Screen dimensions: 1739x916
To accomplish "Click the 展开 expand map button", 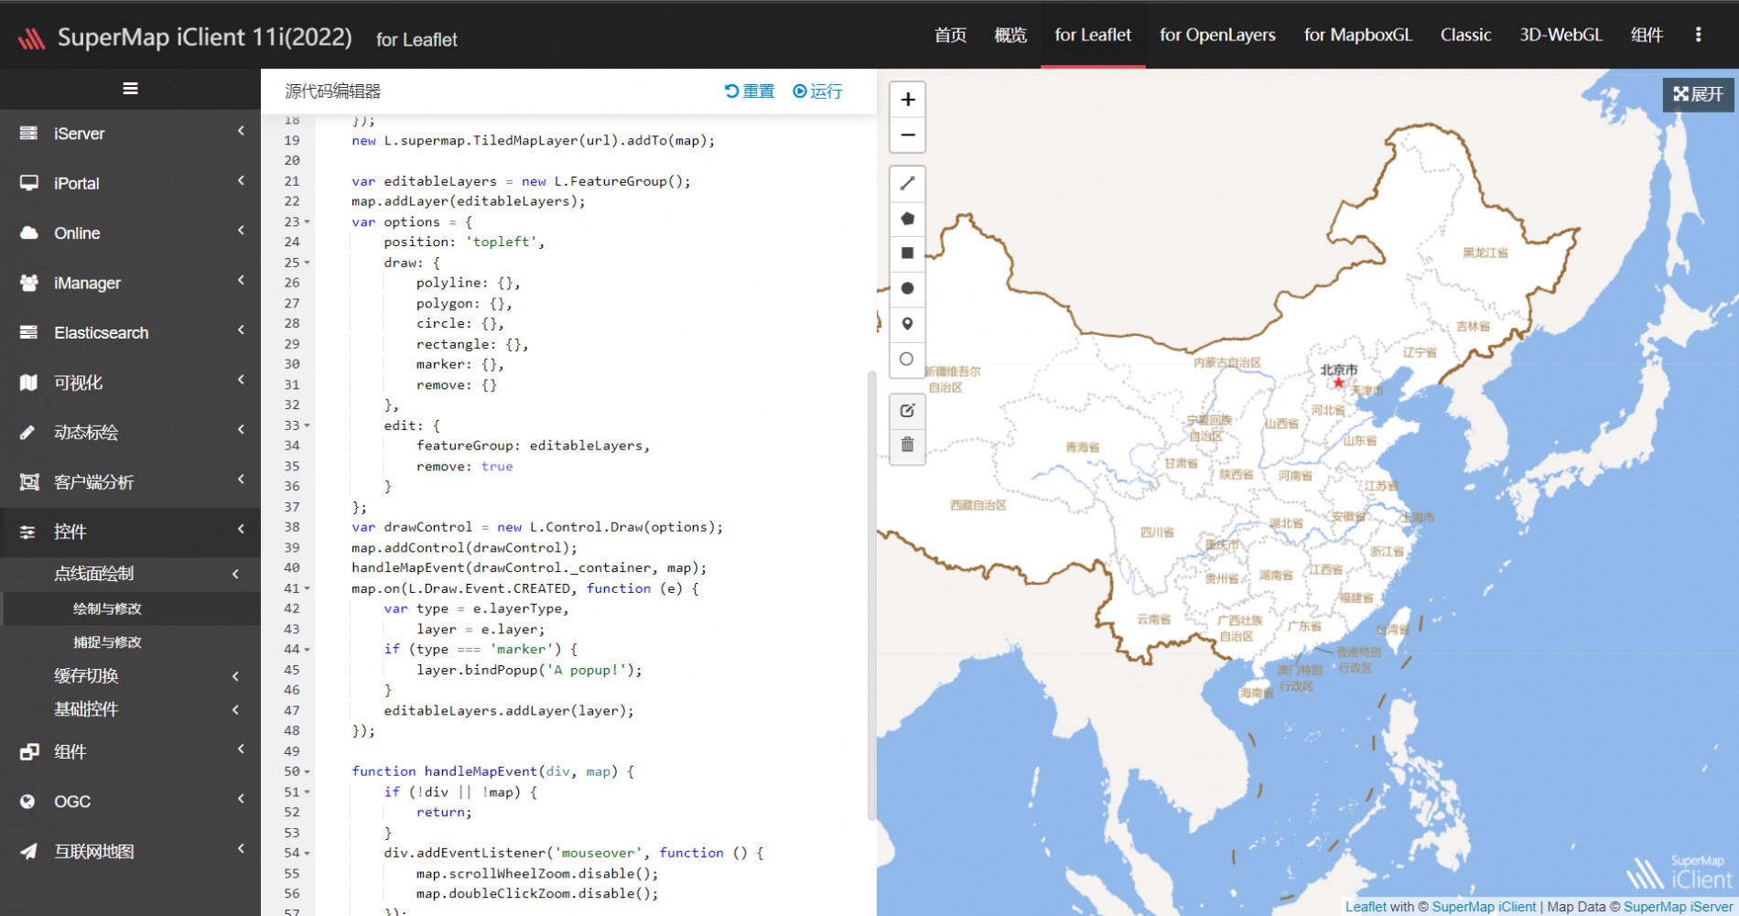I will (1698, 94).
